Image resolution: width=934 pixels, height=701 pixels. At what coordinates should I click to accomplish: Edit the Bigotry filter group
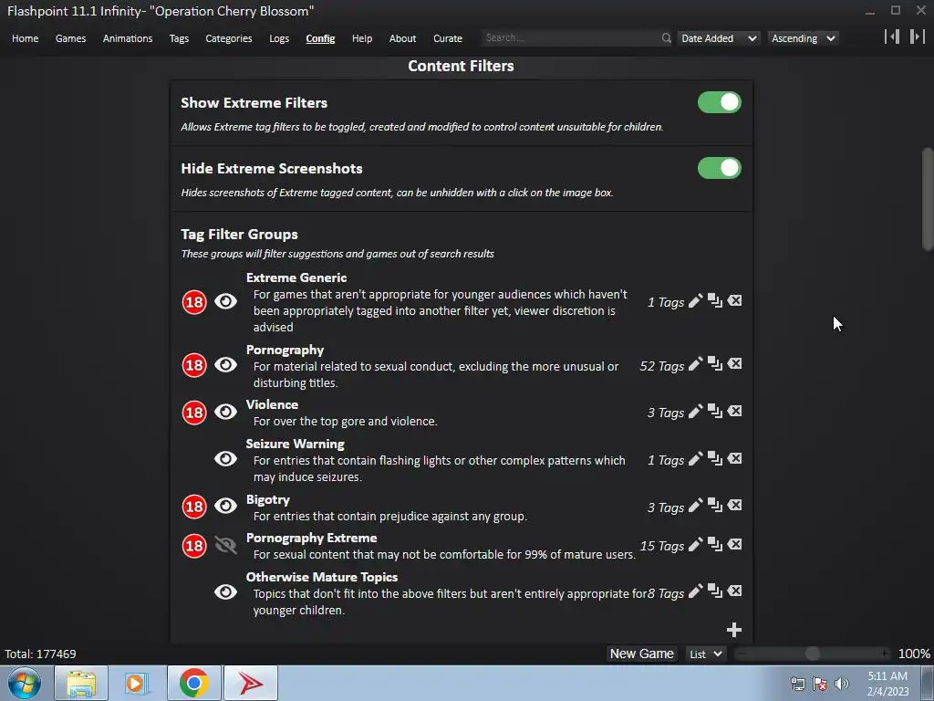[x=695, y=506]
